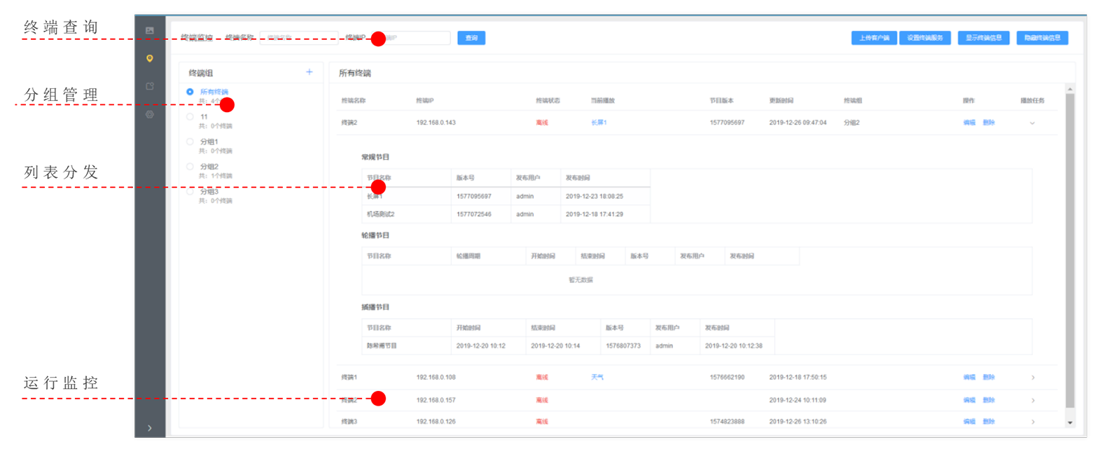Open the terminal monitoring location-pin icon
Image resolution: width=1112 pixels, height=454 pixels.
point(149,59)
